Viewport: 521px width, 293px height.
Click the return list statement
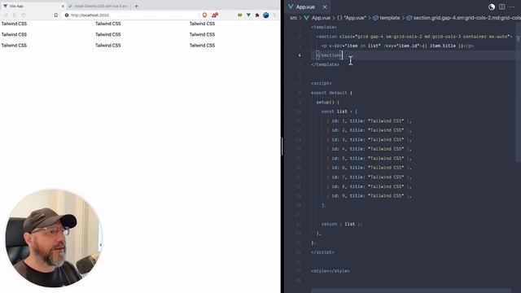[342, 225]
